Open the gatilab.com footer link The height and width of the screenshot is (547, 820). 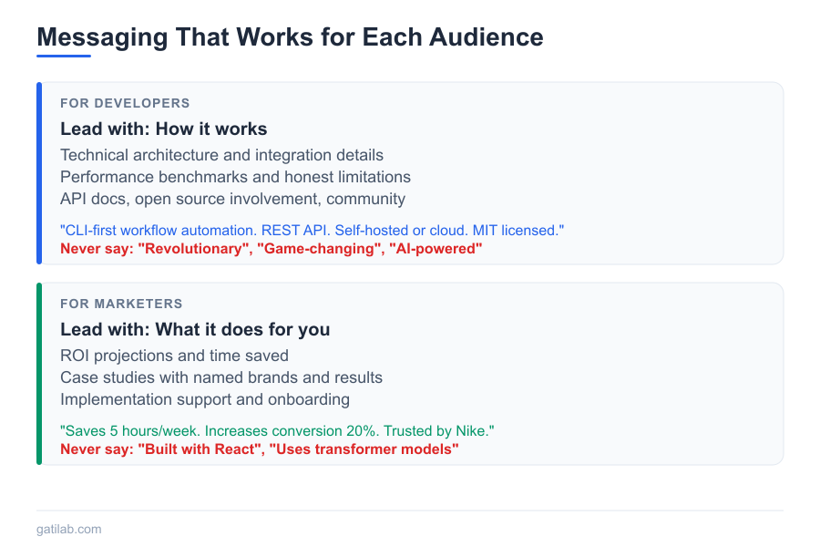[69, 529]
